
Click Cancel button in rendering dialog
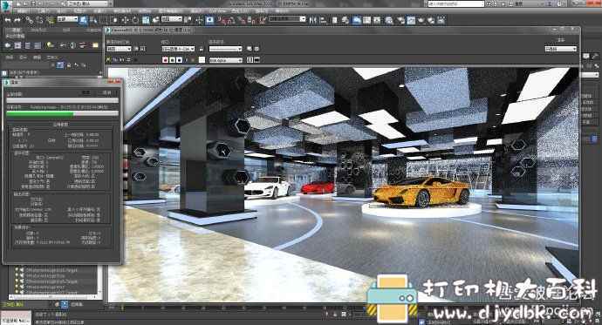[106, 92]
